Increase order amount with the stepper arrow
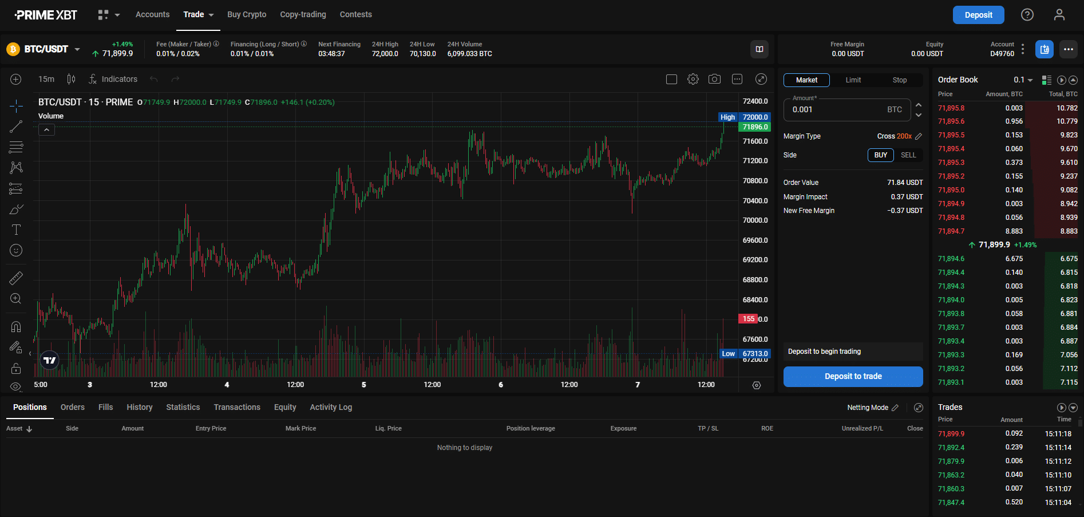The width and height of the screenshot is (1084, 517). pos(919,105)
